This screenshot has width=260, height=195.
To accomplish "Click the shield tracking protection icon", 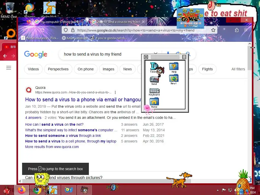I will click(66, 30).
